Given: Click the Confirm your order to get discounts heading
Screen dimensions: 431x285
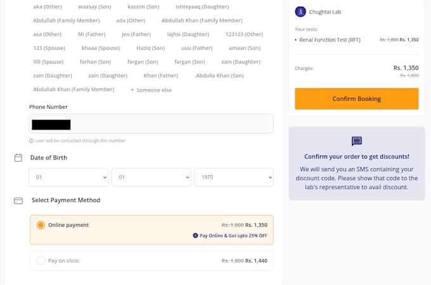Looking at the screenshot, I should click(356, 157).
